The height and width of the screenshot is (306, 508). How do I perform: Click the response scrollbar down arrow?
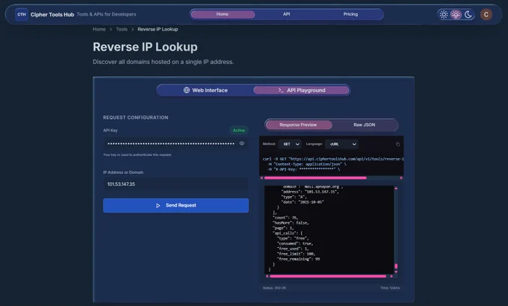click(396, 272)
